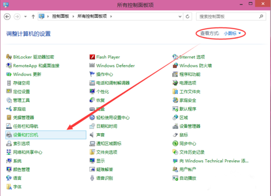Open the Windows Defender icon

(92, 66)
